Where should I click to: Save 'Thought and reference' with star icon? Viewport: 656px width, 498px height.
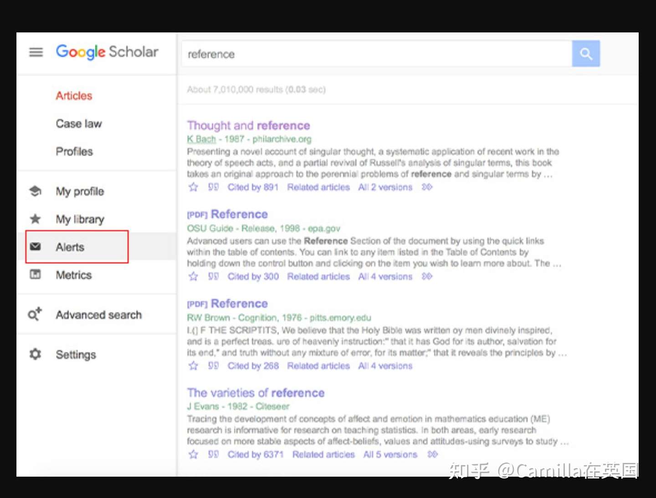(x=193, y=187)
